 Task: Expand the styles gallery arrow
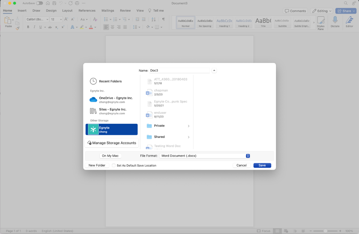pos(314,23)
